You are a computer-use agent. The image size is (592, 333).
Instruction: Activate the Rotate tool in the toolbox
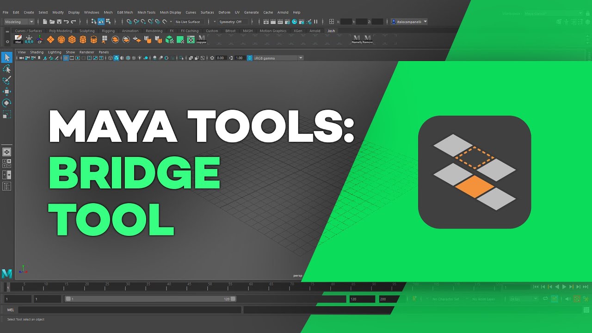click(x=7, y=103)
